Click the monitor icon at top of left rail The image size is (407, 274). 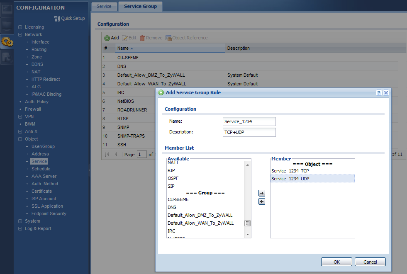click(x=7, y=9)
